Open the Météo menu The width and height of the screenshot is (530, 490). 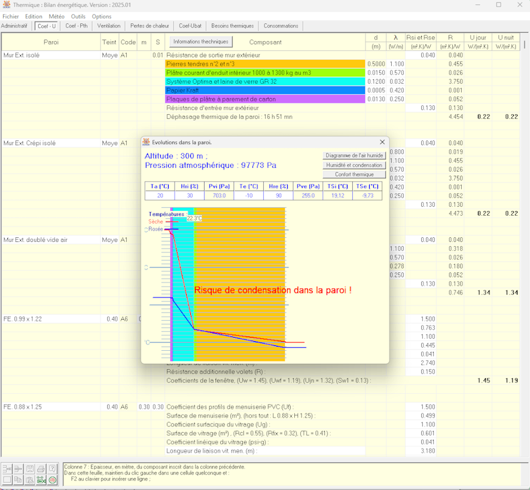[57, 17]
